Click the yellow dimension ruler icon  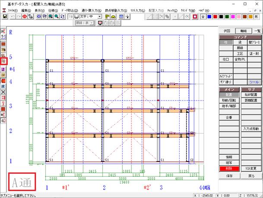[x=108, y=16]
